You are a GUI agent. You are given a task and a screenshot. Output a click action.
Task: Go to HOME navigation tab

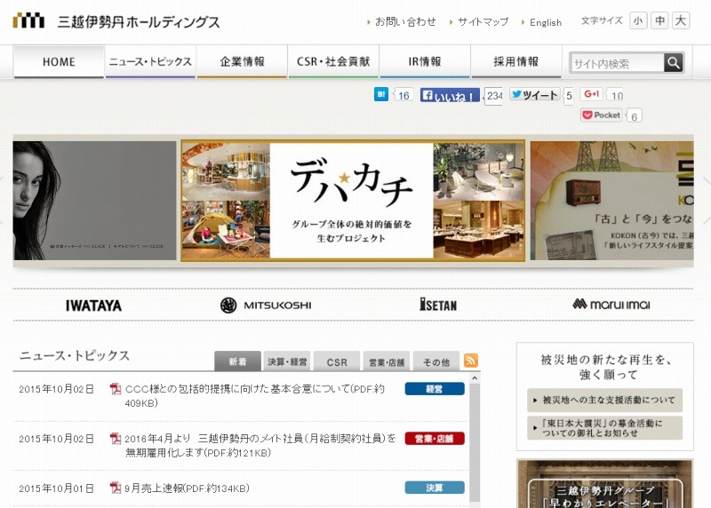(59, 61)
